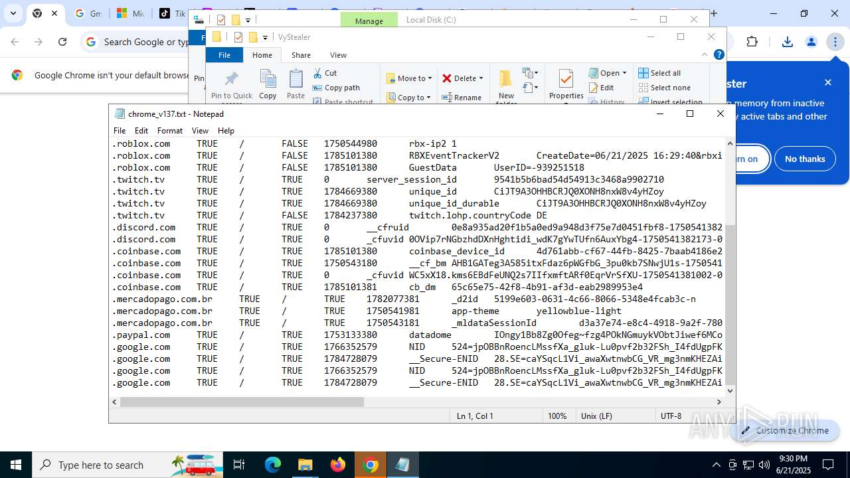Open Task View on the taskbar

pyautogui.click(x=240, y=465)
